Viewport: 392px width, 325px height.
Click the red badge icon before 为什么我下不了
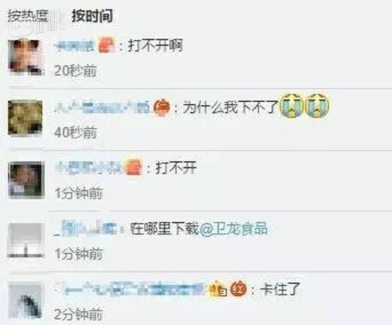pyautogui.click(x=162, y=108)
